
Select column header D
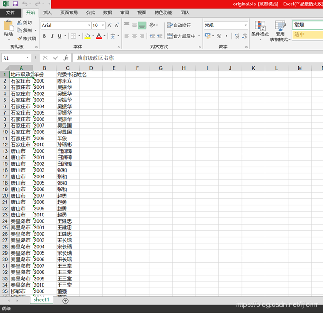tap(91, 68)
